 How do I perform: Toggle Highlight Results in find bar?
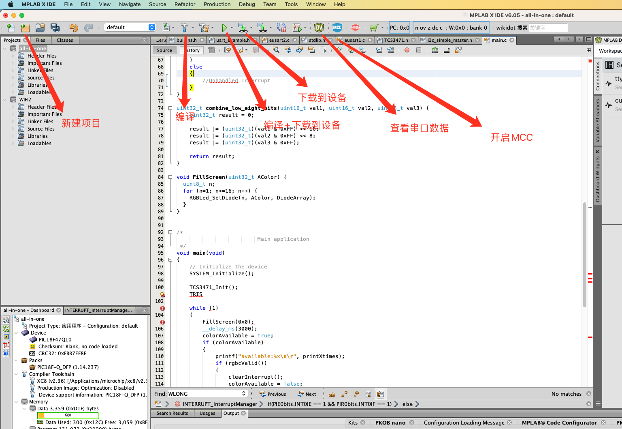368,394
